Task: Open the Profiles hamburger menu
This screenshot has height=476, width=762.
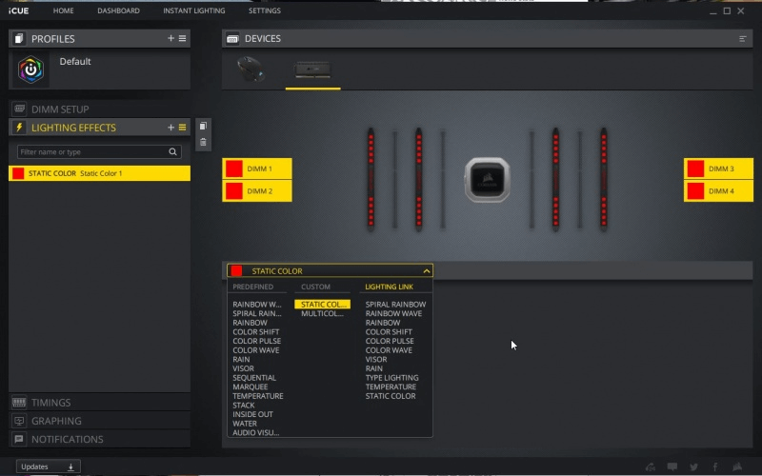Action: (x=182, y=38)
